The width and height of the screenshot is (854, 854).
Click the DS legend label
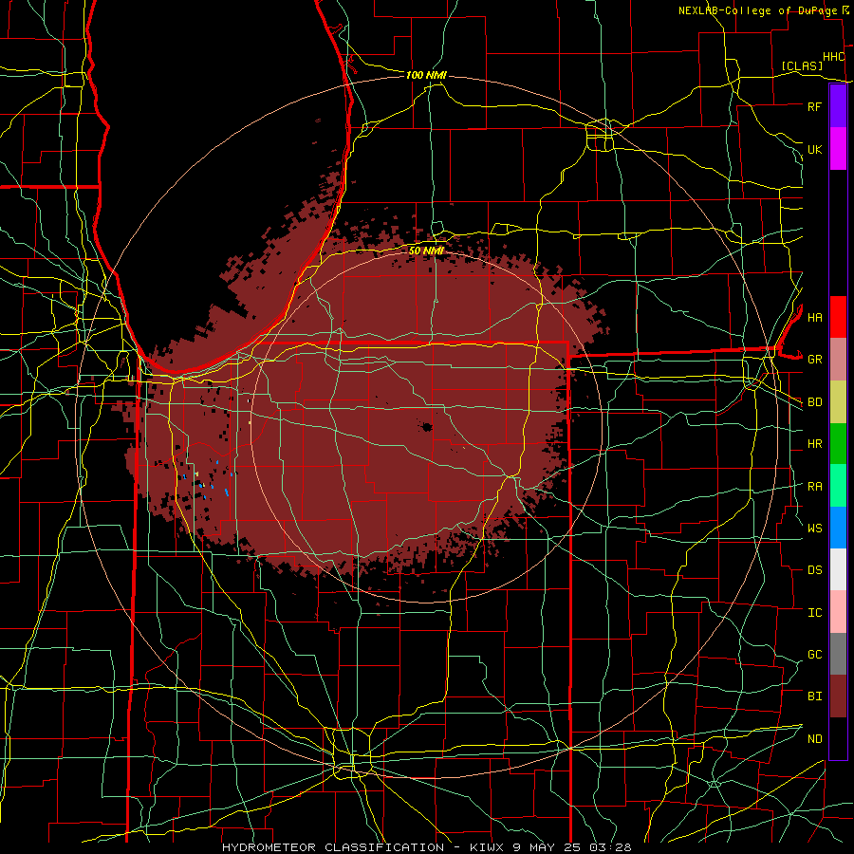click(814, 570)
